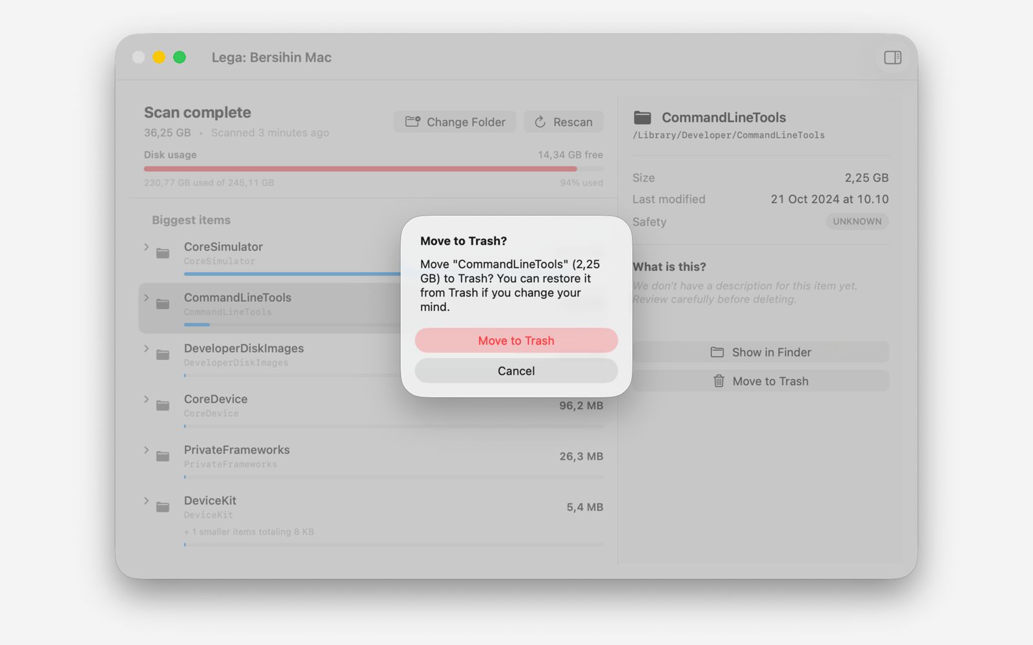Select the CoreSimulator item name
Image resolution: width=1033 pixels, height=645 pixels.
(x=223, y=246)
